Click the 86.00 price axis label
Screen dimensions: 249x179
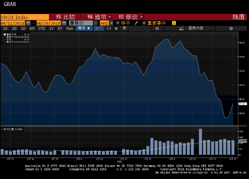[x=242, y=113]
